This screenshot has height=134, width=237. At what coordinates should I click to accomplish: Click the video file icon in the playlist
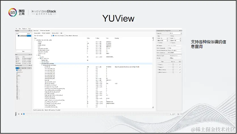click(19, 36)
